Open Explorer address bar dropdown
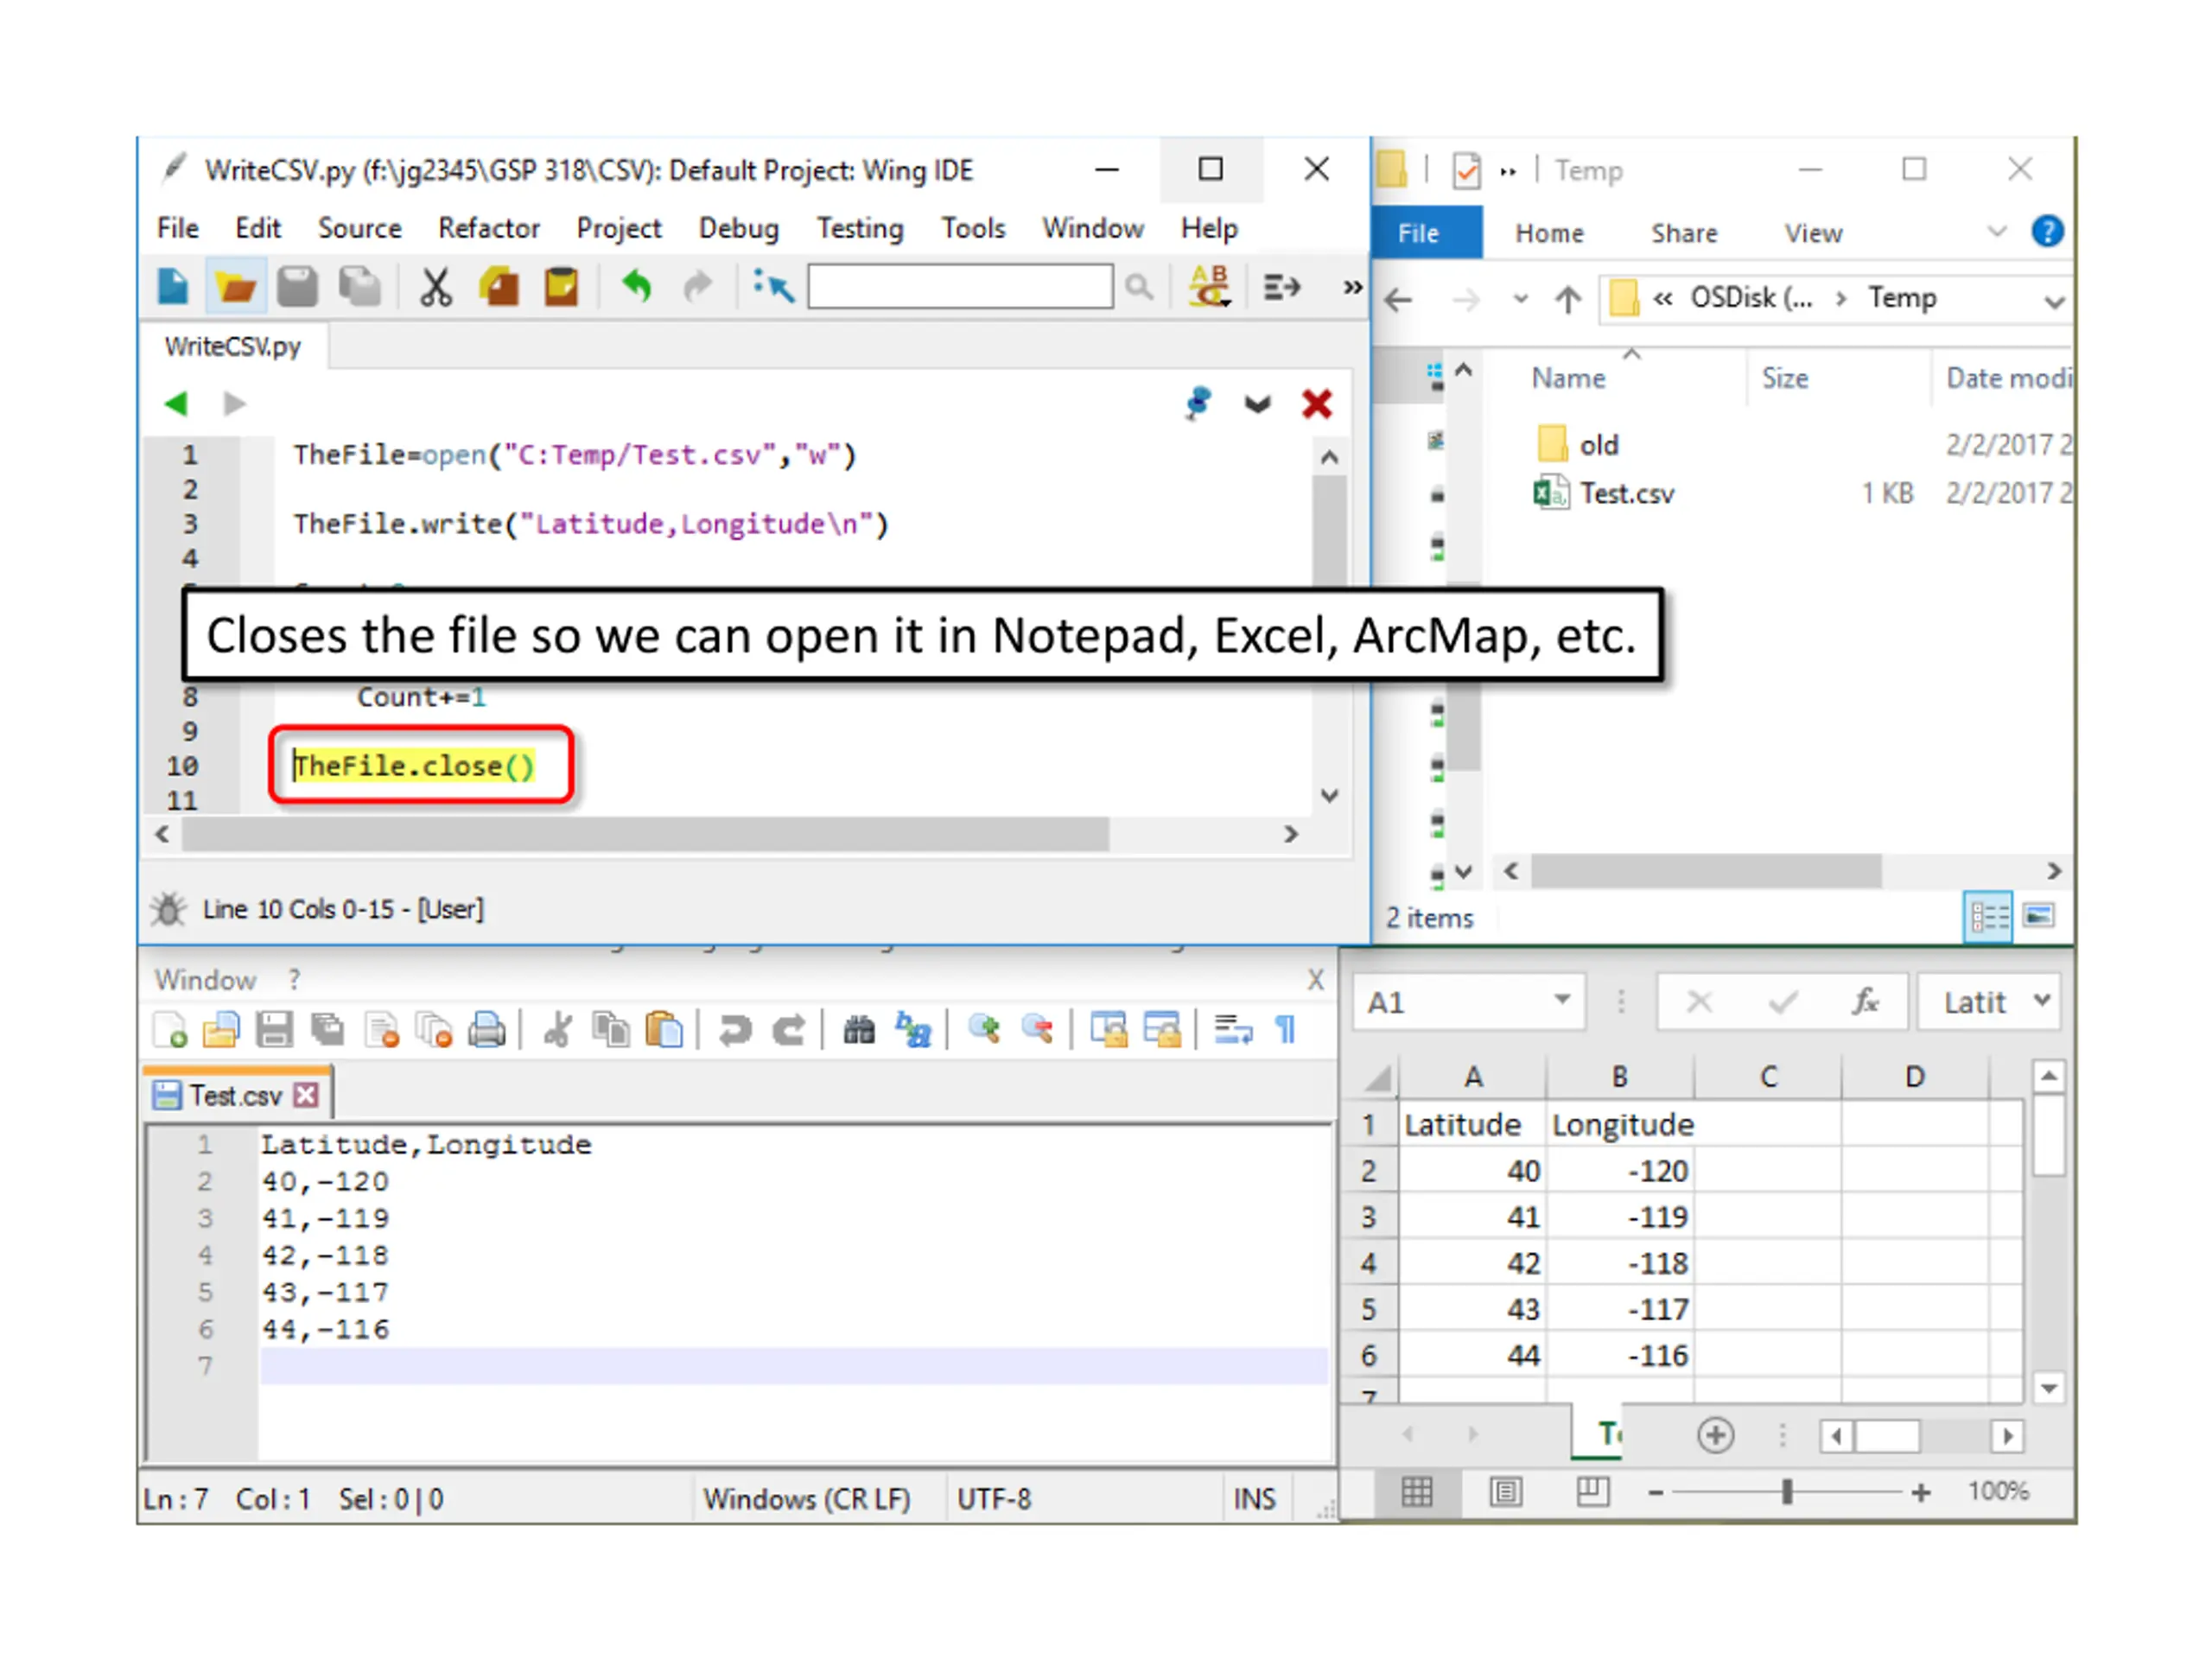 click(2054, 301)
